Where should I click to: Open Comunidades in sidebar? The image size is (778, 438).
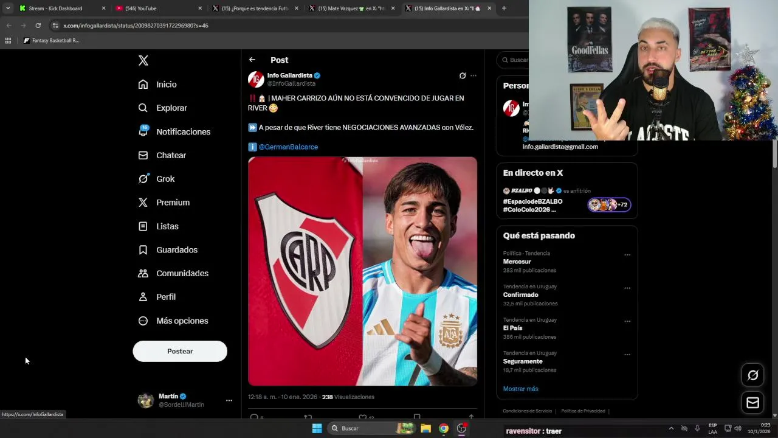click(x=173, y=273)
